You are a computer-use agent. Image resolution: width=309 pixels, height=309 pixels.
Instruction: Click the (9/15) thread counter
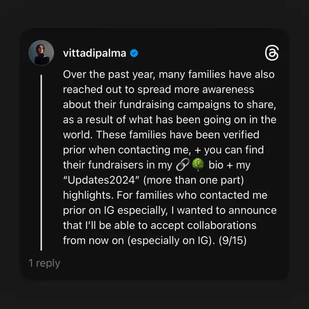[233, 240]
